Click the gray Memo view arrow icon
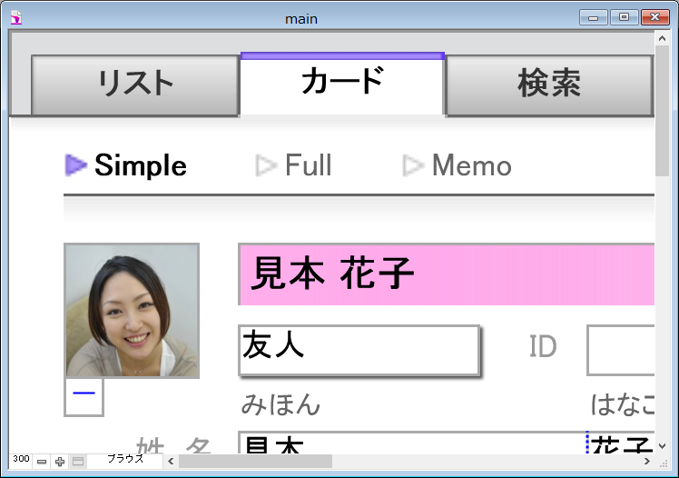 [x=413, y=165]
